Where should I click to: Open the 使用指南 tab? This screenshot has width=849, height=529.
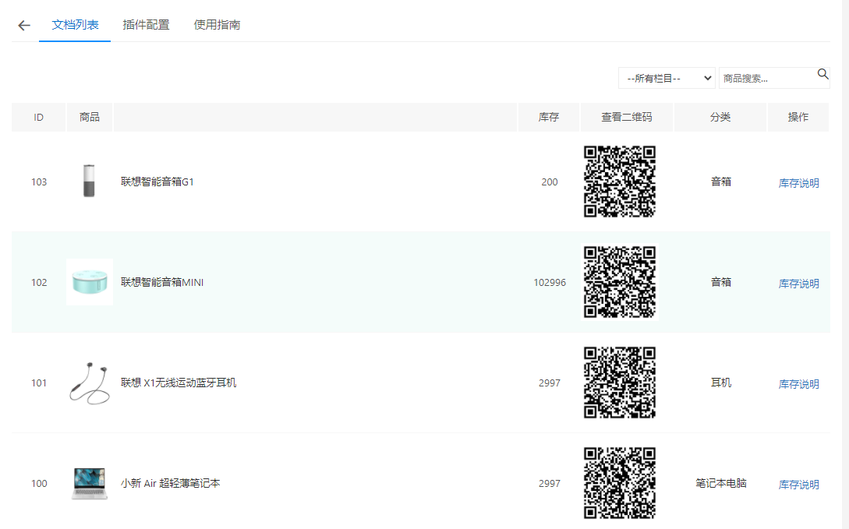pos(217,25)
